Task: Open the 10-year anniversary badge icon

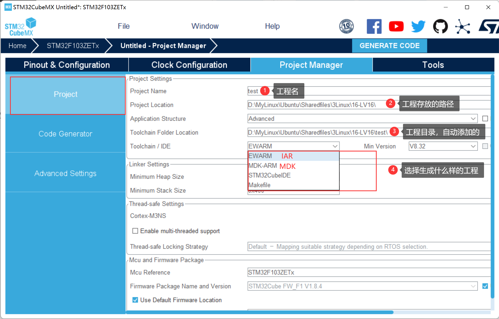Action: click(346, 26)
